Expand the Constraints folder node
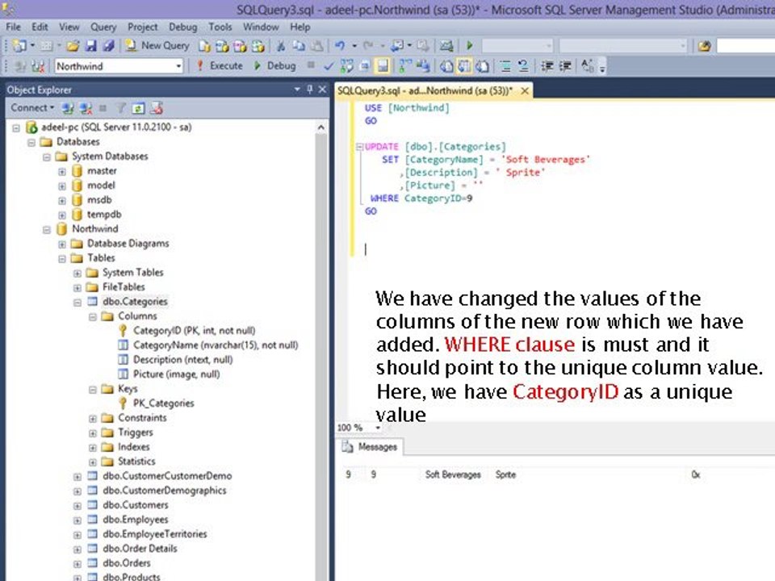 (92, 419)
